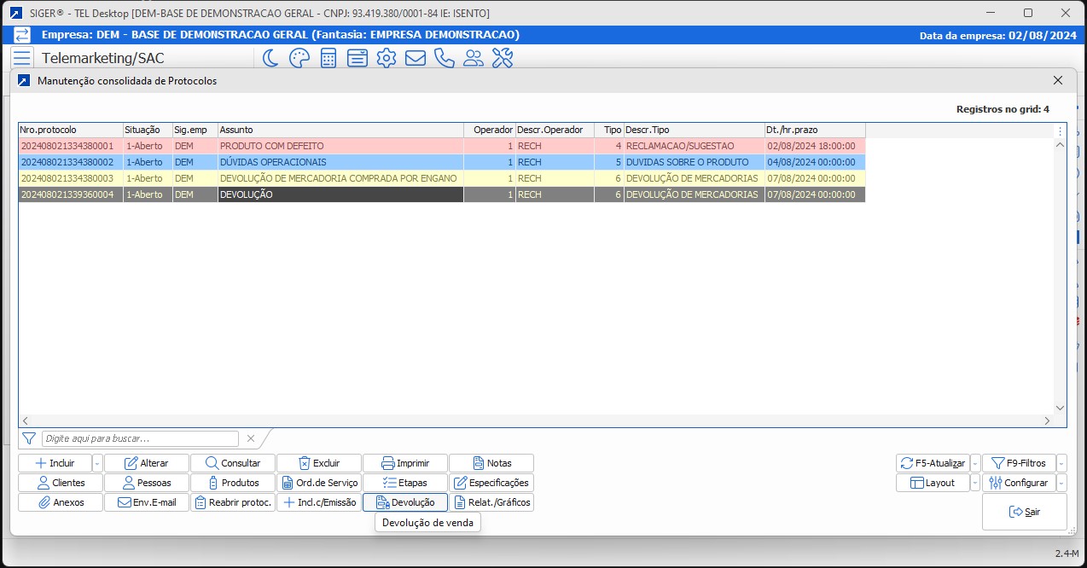Click the telephone icon in top toolbar
The height and width of the screenshot is (568, 1087).
point(445,58)
